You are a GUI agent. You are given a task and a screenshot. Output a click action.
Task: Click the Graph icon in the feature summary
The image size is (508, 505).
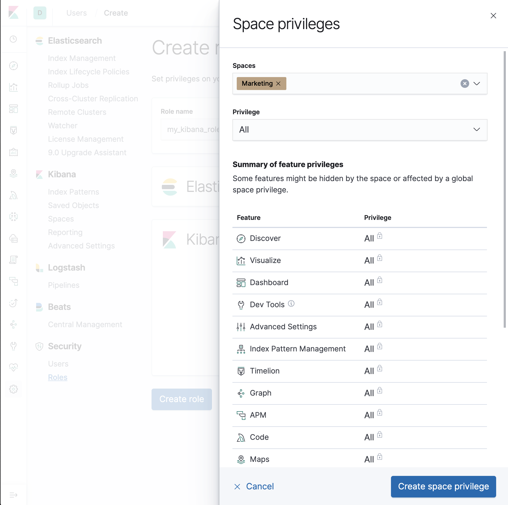click(x=241, y=393)
